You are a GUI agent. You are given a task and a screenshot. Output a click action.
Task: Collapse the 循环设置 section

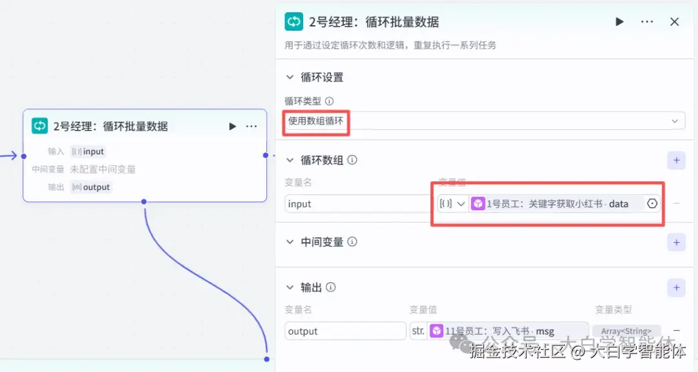290,77
